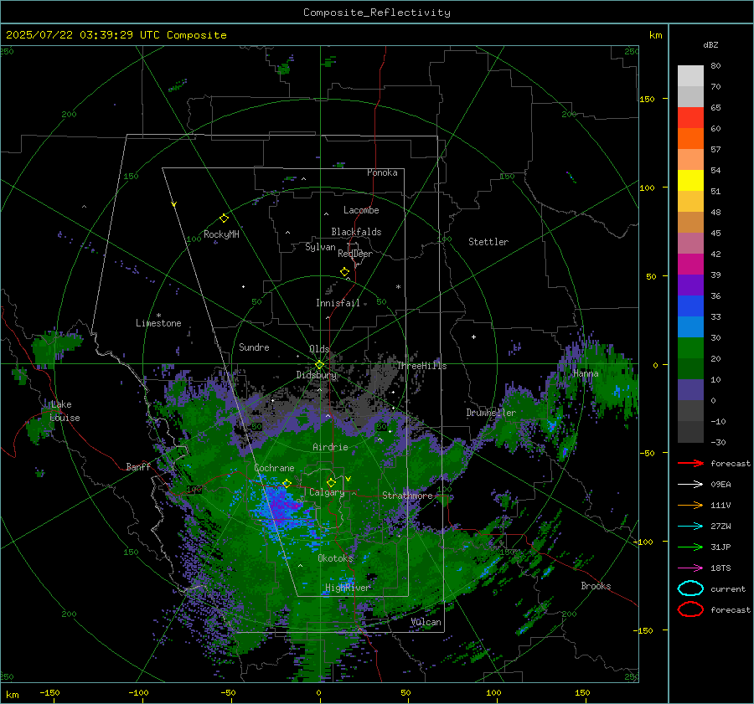Click the Airdrie city label

click(x=330, y=447)
